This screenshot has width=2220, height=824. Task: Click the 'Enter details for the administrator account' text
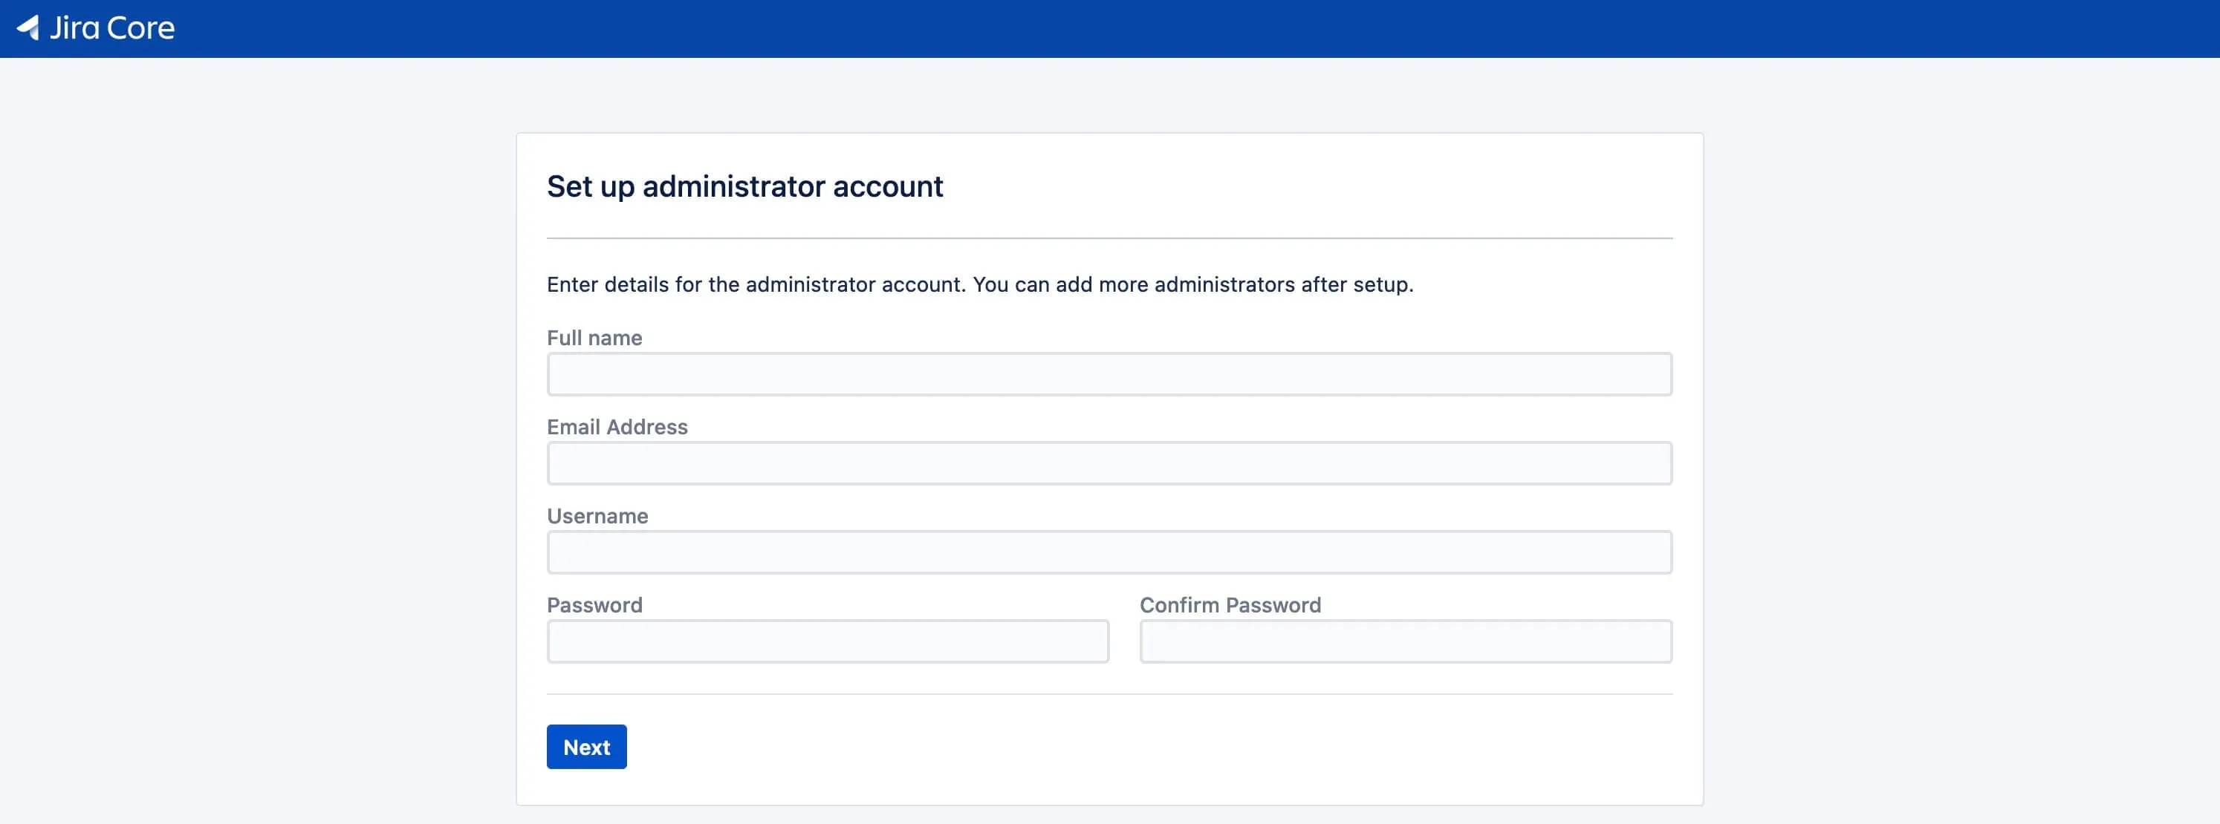coord(980,284)
